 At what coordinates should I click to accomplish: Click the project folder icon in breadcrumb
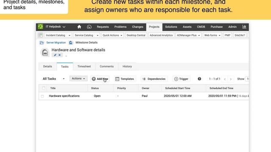41,43
